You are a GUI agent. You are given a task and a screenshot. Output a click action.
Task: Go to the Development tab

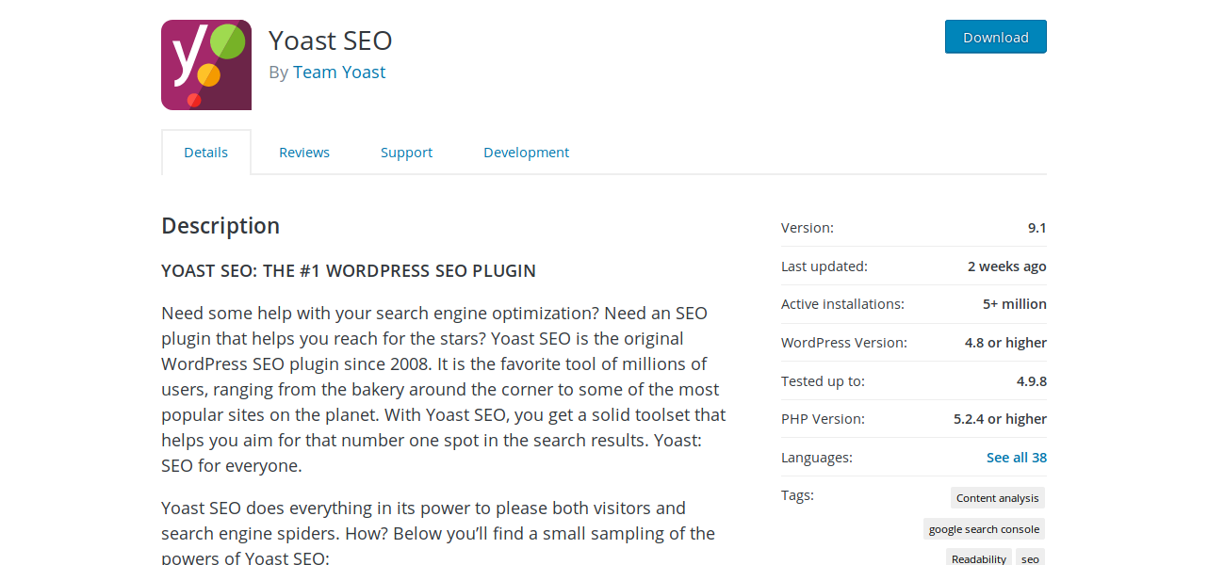527,153
